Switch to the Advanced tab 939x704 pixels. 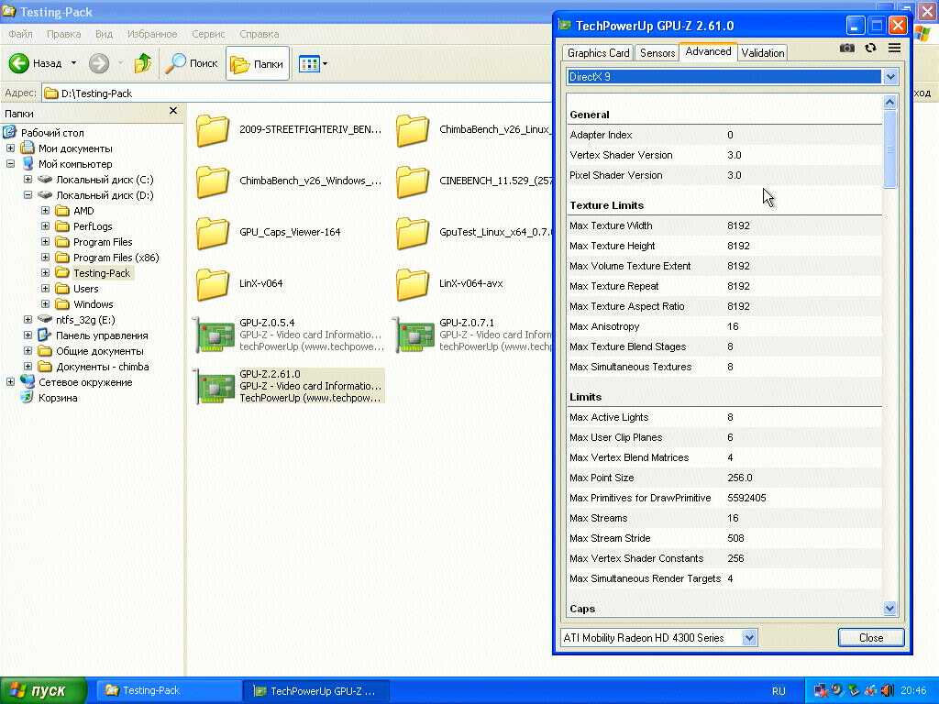[708, 51]
